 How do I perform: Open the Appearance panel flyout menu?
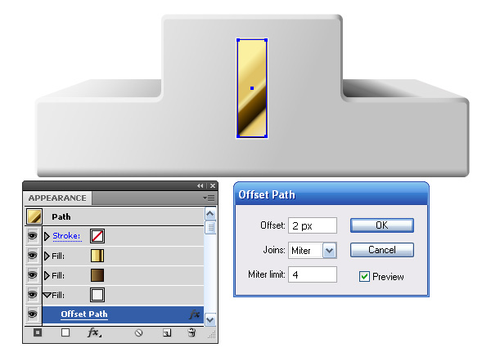[x=209, y=198]
